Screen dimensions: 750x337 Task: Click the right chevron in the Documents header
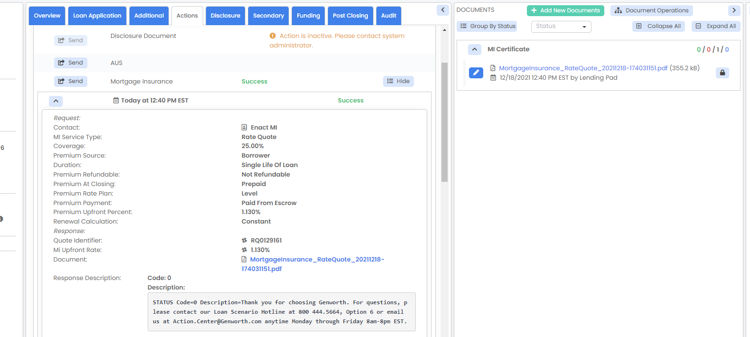click(734, 10)
